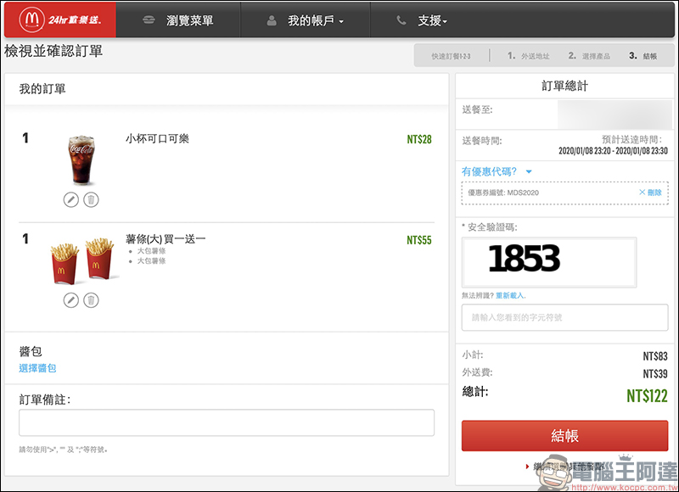
Task: Click the McDonald's 24hr delivery logo
Action: (60, 20)
